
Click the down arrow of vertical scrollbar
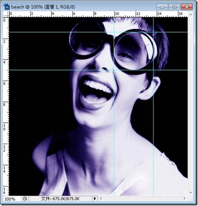(x=191, y=192)
